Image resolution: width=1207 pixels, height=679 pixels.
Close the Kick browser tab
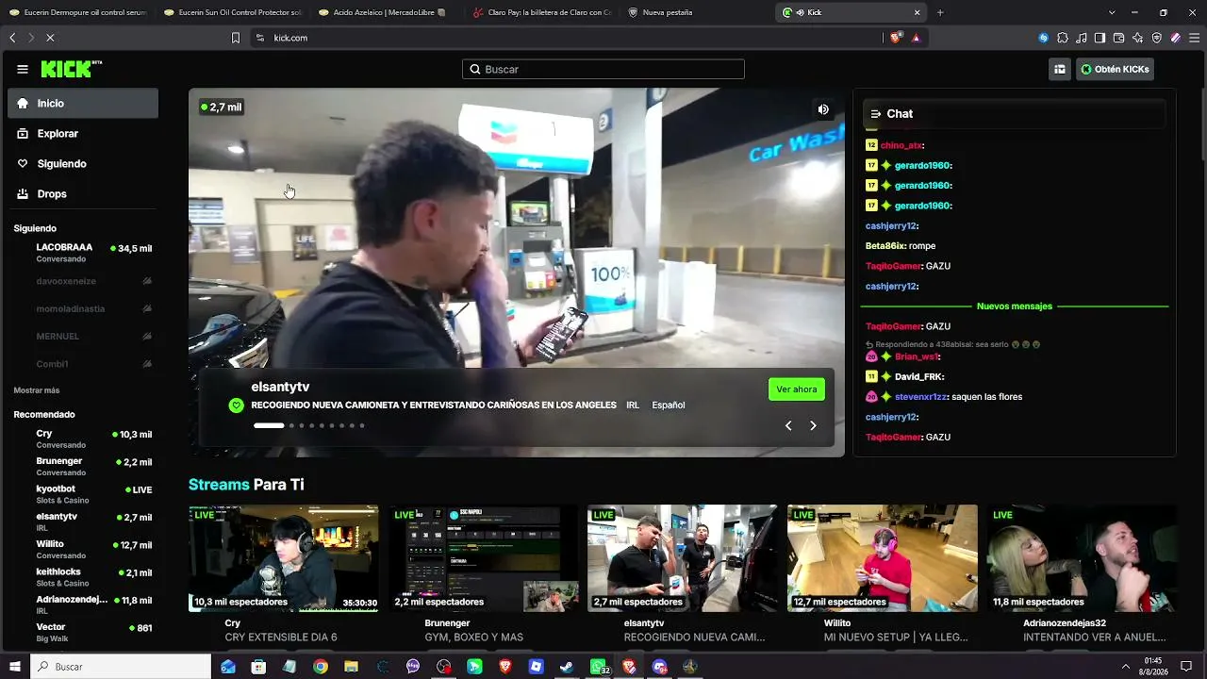tap(917, 12)
